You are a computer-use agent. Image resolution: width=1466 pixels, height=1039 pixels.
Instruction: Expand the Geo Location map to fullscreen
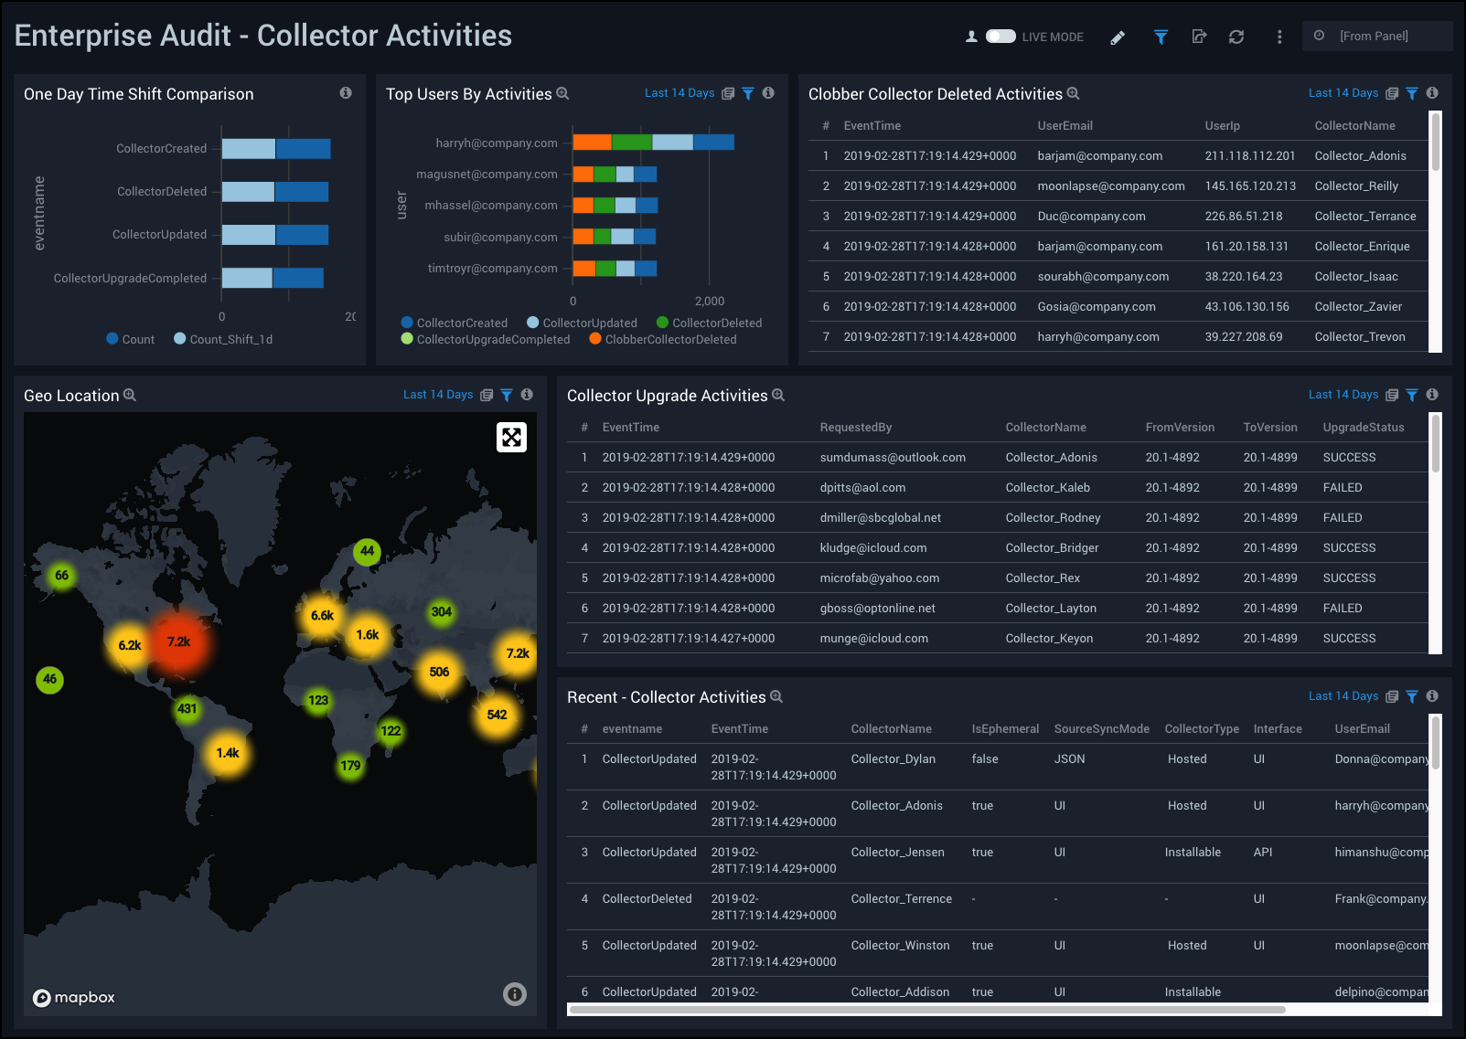click(x=511, y=438)
